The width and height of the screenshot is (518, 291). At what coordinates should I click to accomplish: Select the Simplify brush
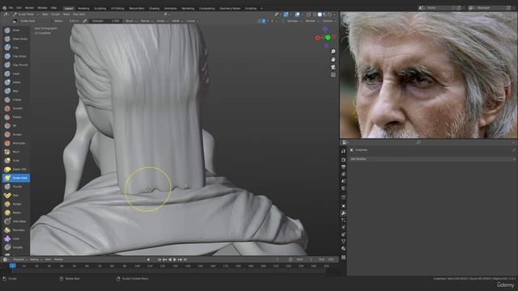15,247
